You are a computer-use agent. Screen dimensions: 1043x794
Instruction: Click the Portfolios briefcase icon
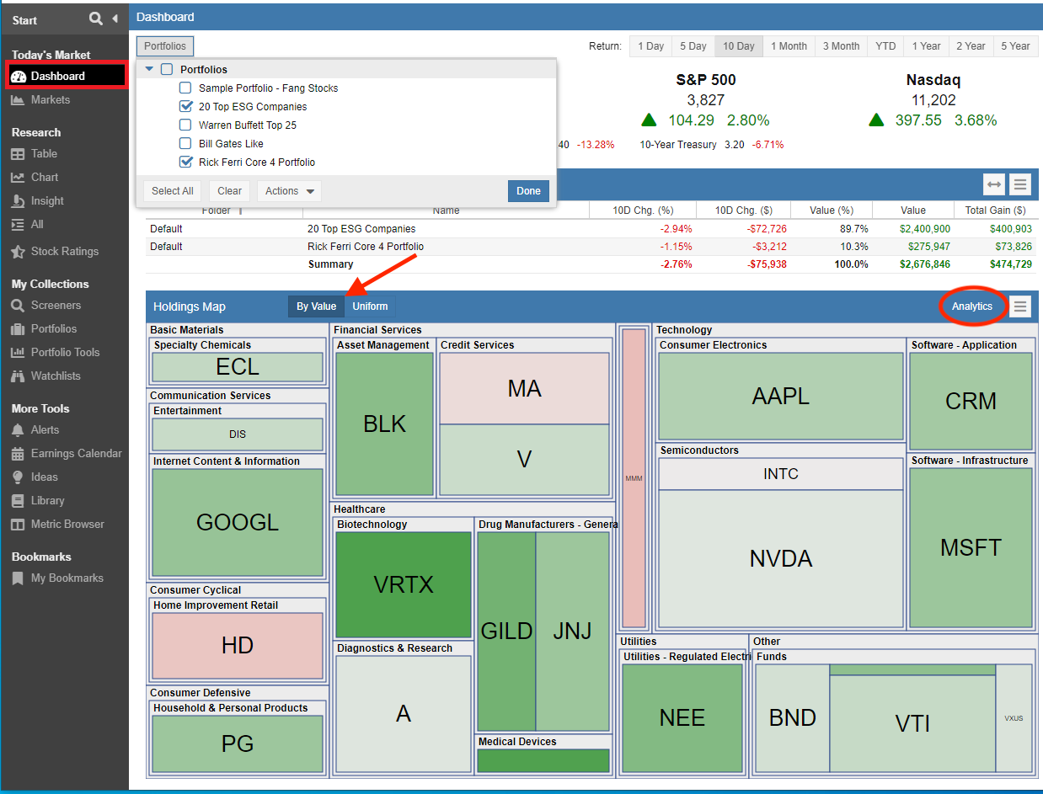point(18,329)
